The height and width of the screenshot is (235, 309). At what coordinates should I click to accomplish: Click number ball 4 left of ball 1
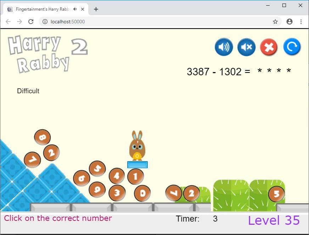coord(117,176)
